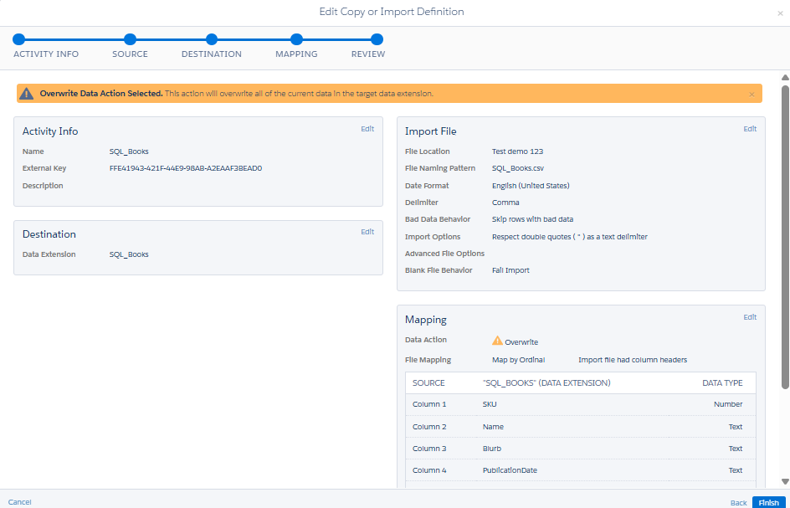Cancel the import definition edit

(20, 502)
